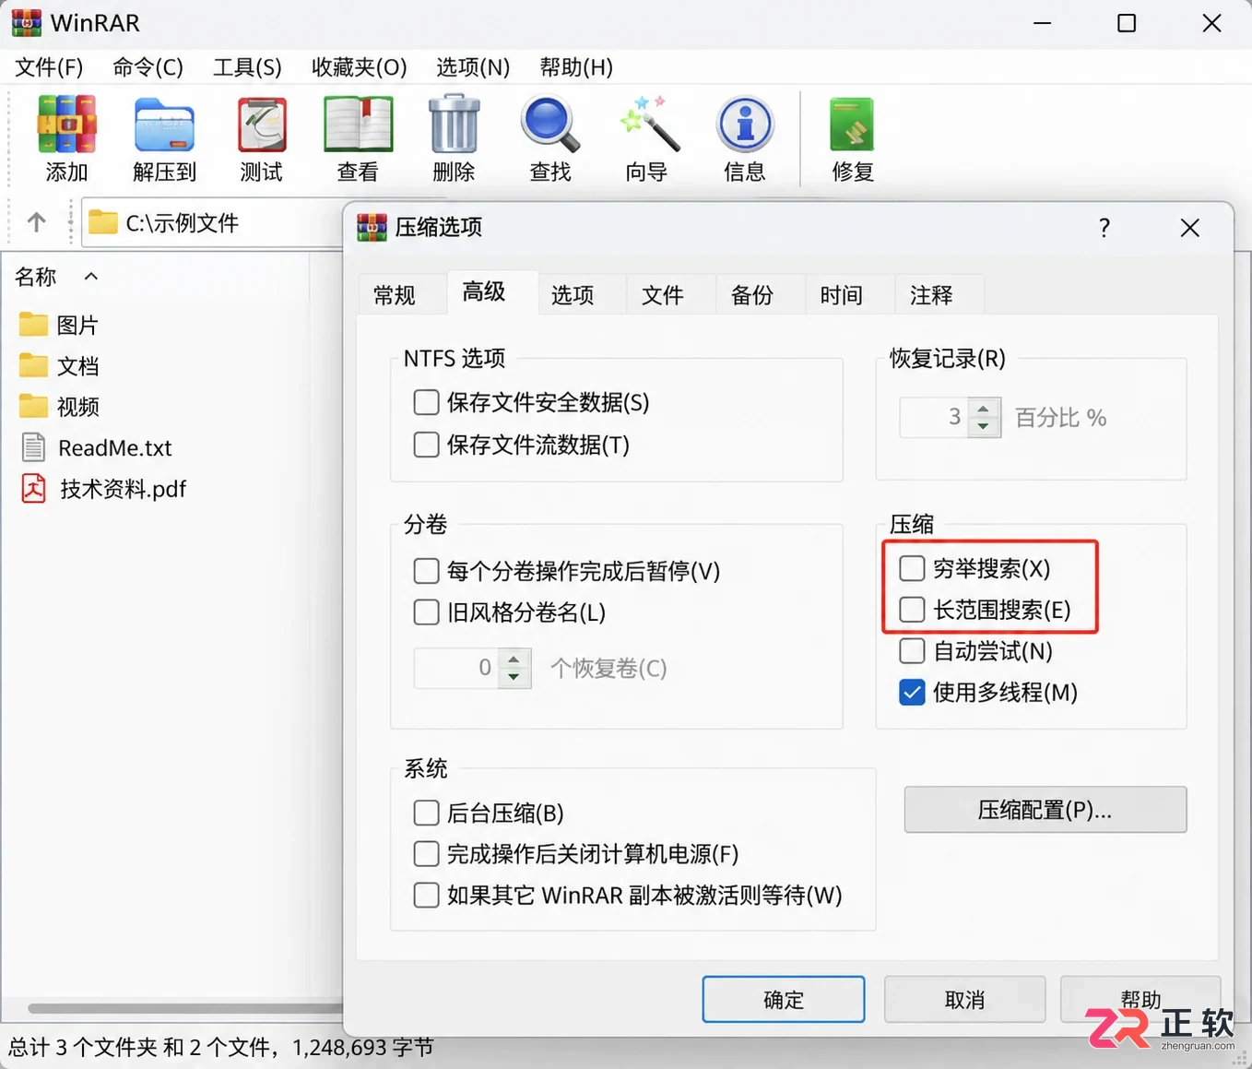Check 后台压缩(B) option
Viewport: 1252px width, 1069px height.
426,813
